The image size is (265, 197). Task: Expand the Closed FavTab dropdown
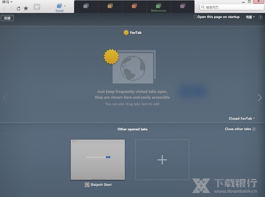242,118
